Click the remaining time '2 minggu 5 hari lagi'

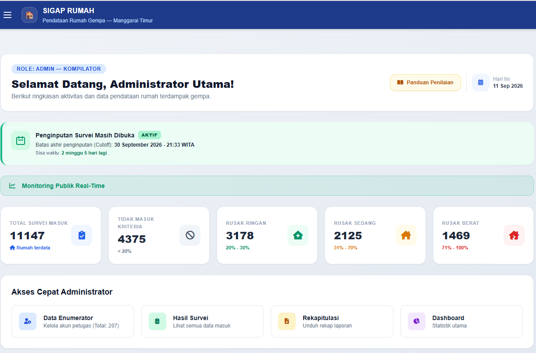coord(84,153)
